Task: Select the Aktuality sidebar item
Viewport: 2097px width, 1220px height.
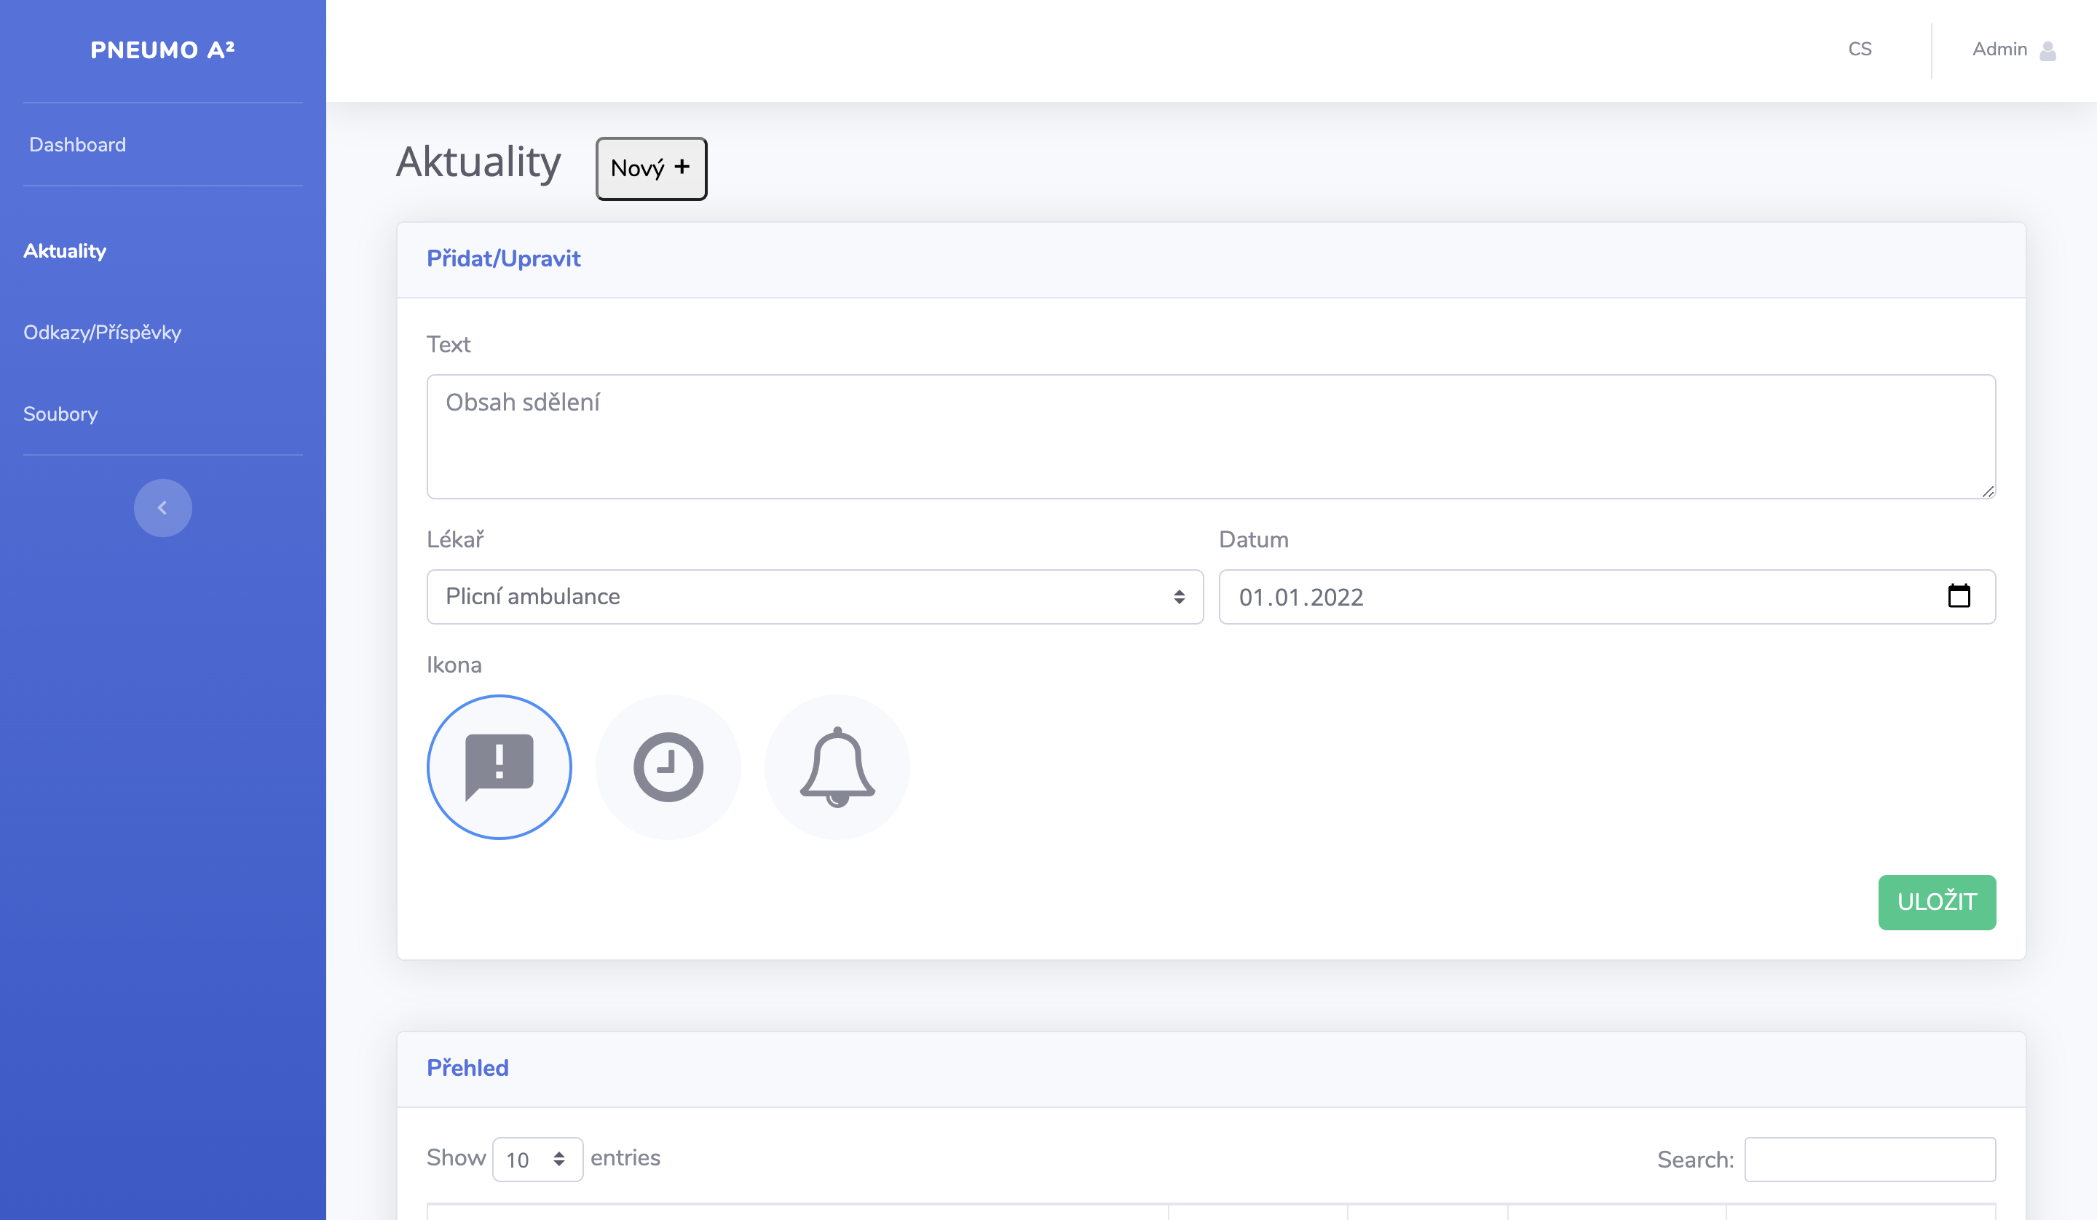Action: (x=64, y=251)
